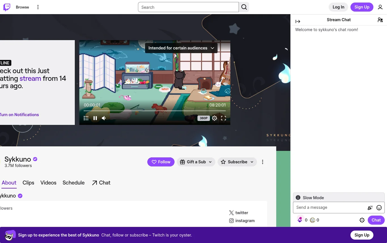
Task: Click the Chat send button
Action: pos(376,220)
